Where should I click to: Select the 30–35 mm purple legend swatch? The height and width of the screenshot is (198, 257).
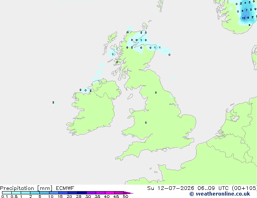coord(91,193)
